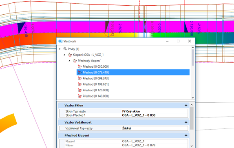Select the highlighted Přechod [0 076.410] row
234x148 pixels.
click(x=133, y=72)
